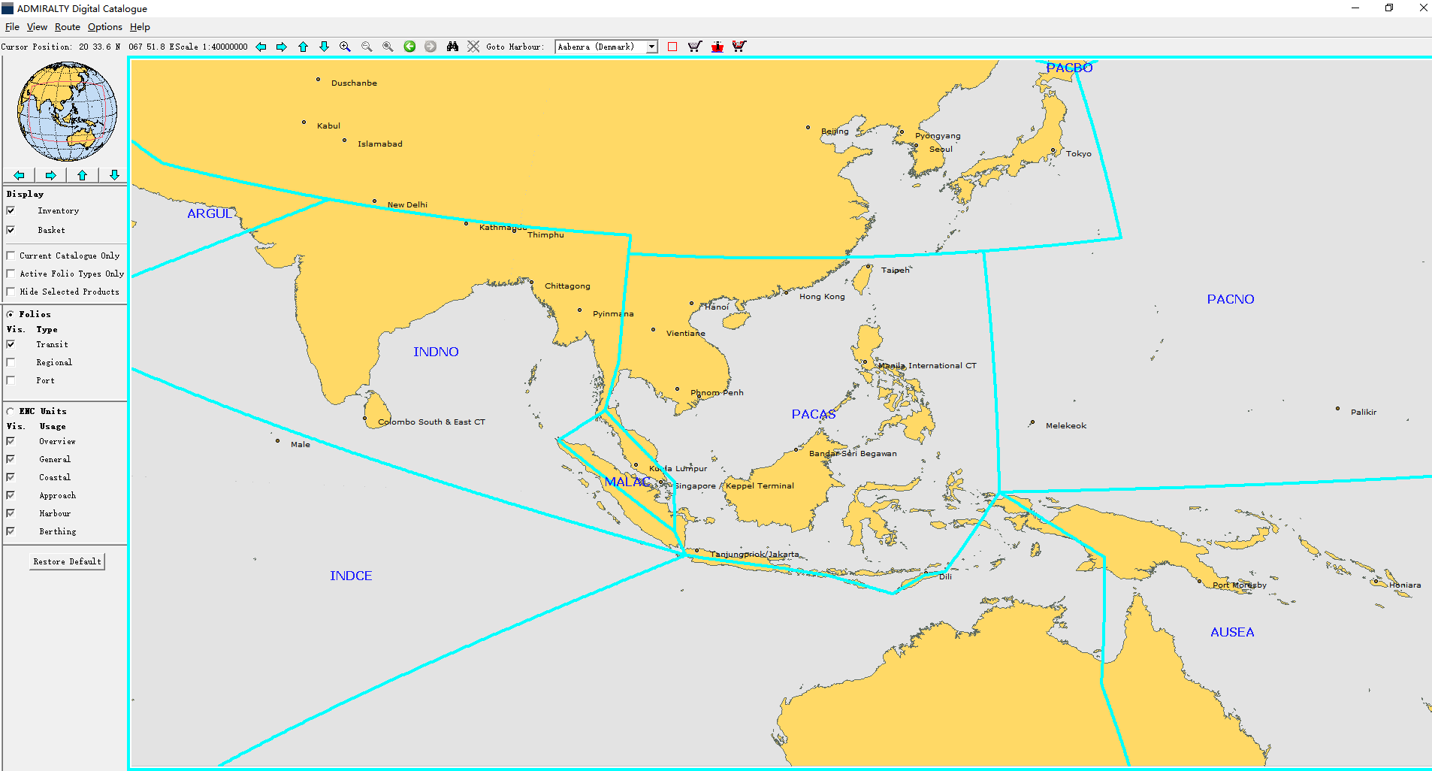
Task: Go forward to next view (grey arrow)
Action: coord(431,47)
